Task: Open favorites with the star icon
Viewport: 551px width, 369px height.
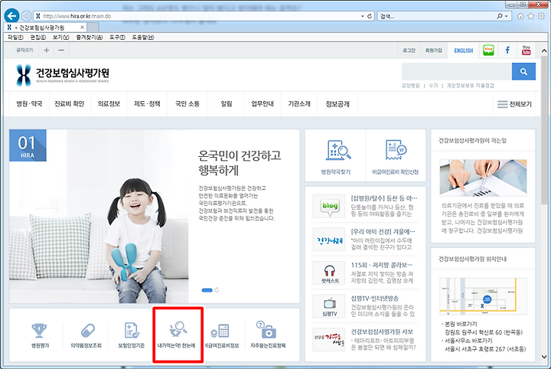Action: pos(530,16)
